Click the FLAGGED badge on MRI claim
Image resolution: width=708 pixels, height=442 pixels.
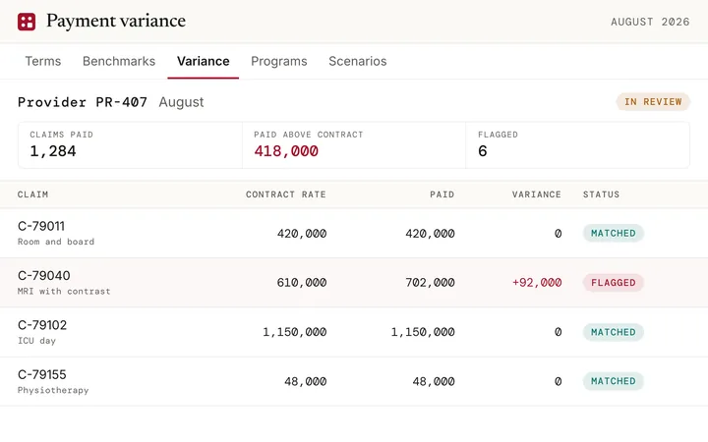tap(614, 283)
